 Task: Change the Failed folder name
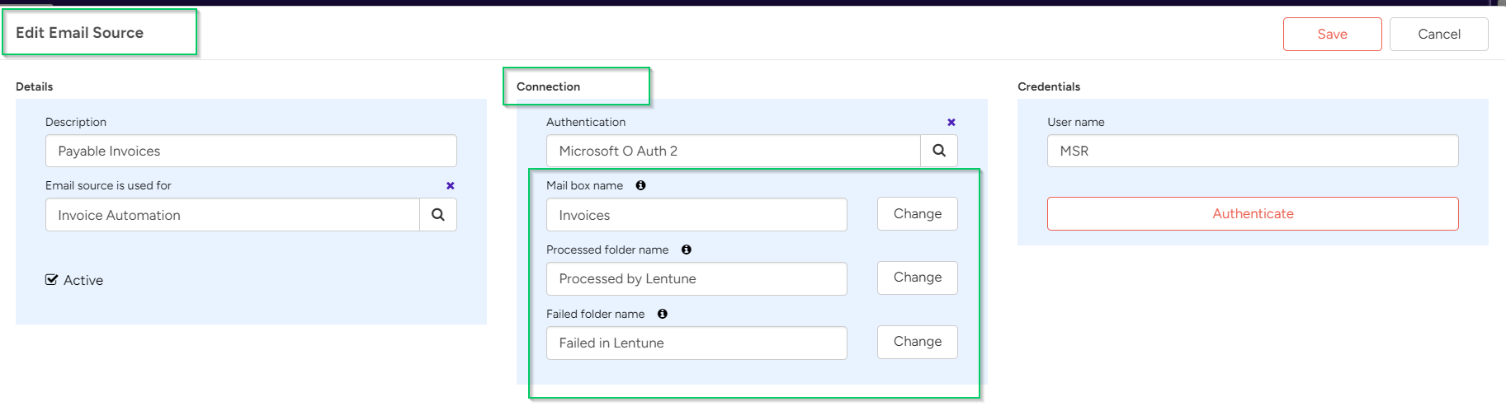click(x=917, y=342)
